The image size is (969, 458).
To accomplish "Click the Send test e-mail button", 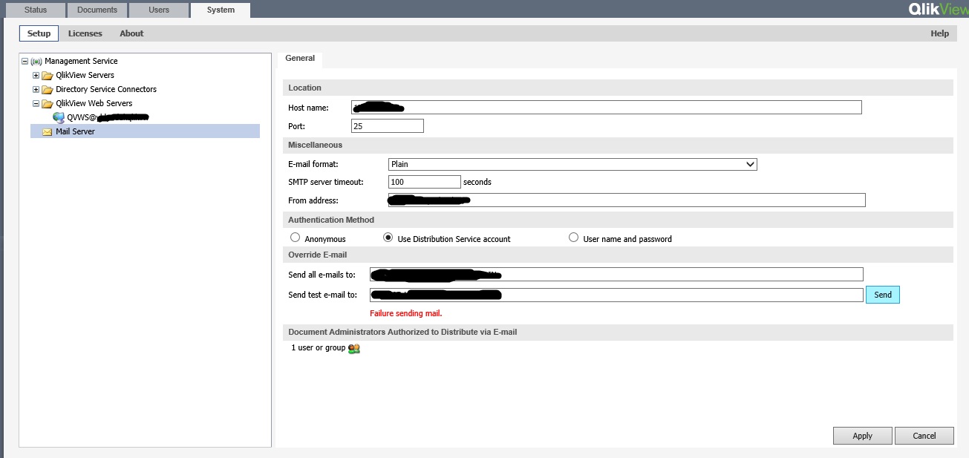I will (x=883, y=295).
